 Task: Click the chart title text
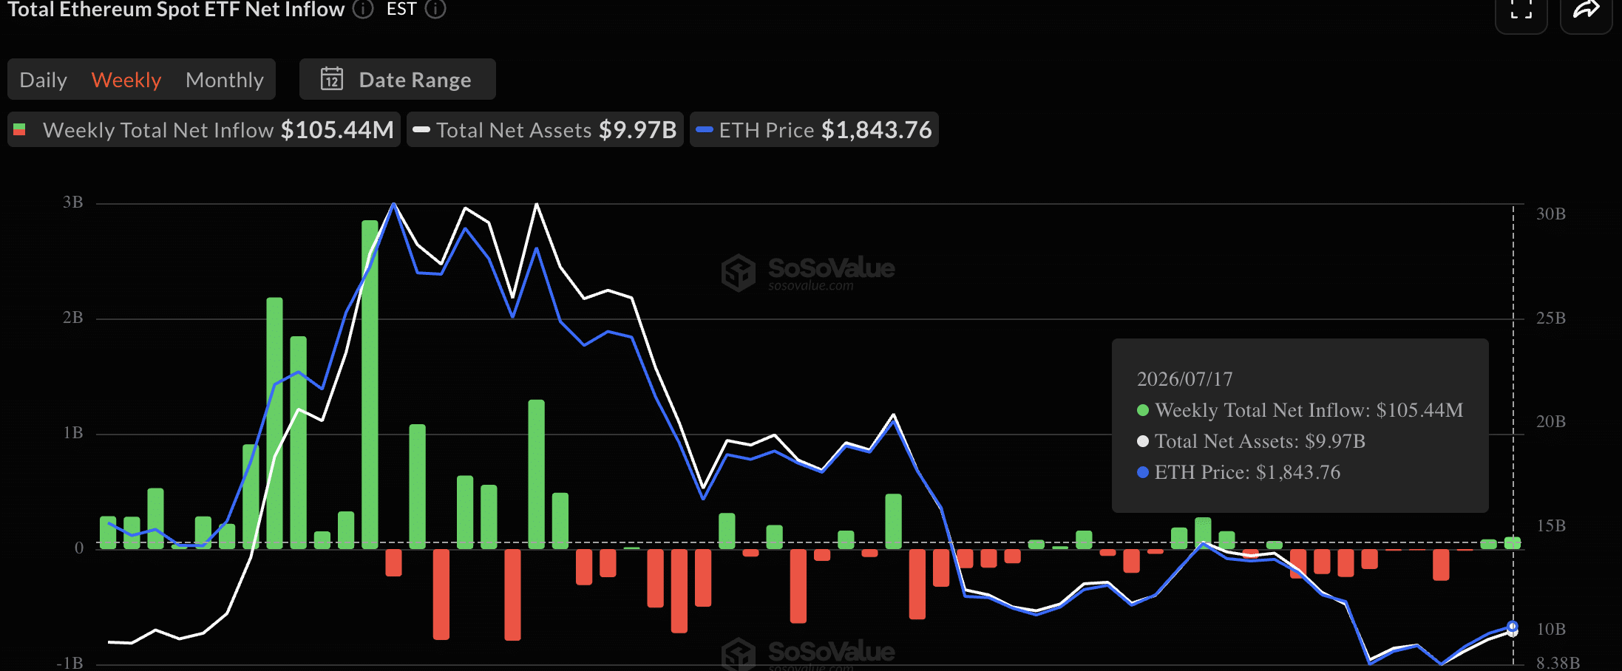click(x=176, y=9)
